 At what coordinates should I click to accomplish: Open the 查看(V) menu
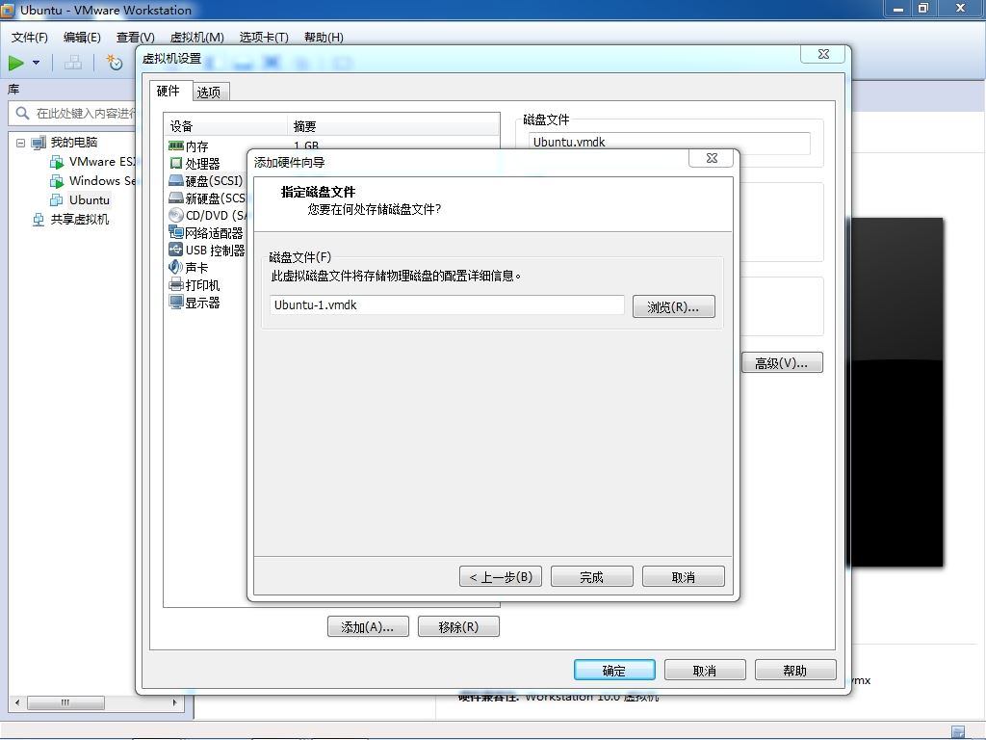135,38
